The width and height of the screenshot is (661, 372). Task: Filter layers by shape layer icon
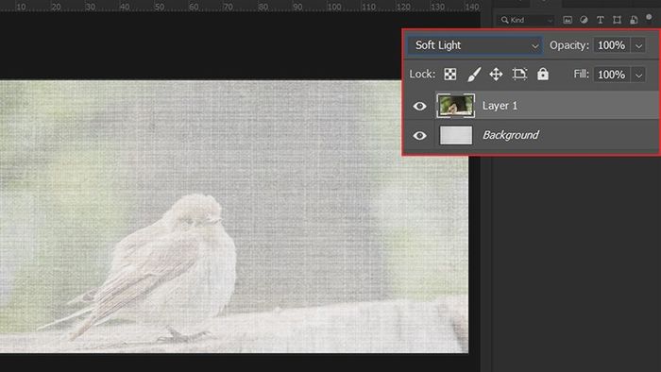pos(617,20)
